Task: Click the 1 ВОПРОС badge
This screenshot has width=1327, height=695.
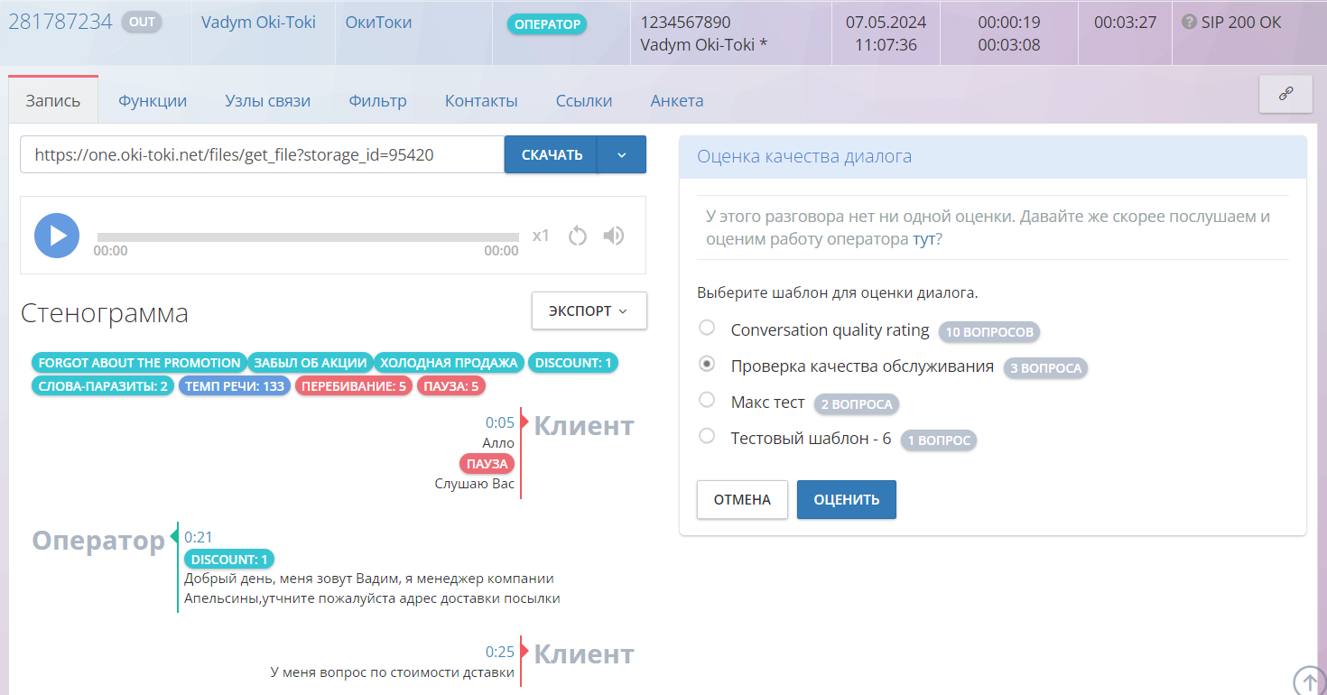Action: pos(939,440)
